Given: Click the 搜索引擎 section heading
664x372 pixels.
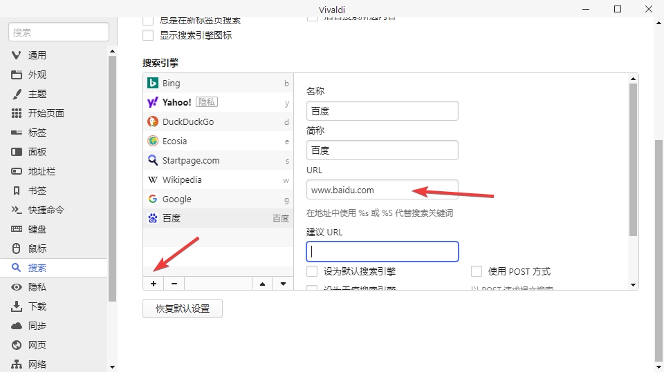Looking at the screenshot, I should 160,63.
